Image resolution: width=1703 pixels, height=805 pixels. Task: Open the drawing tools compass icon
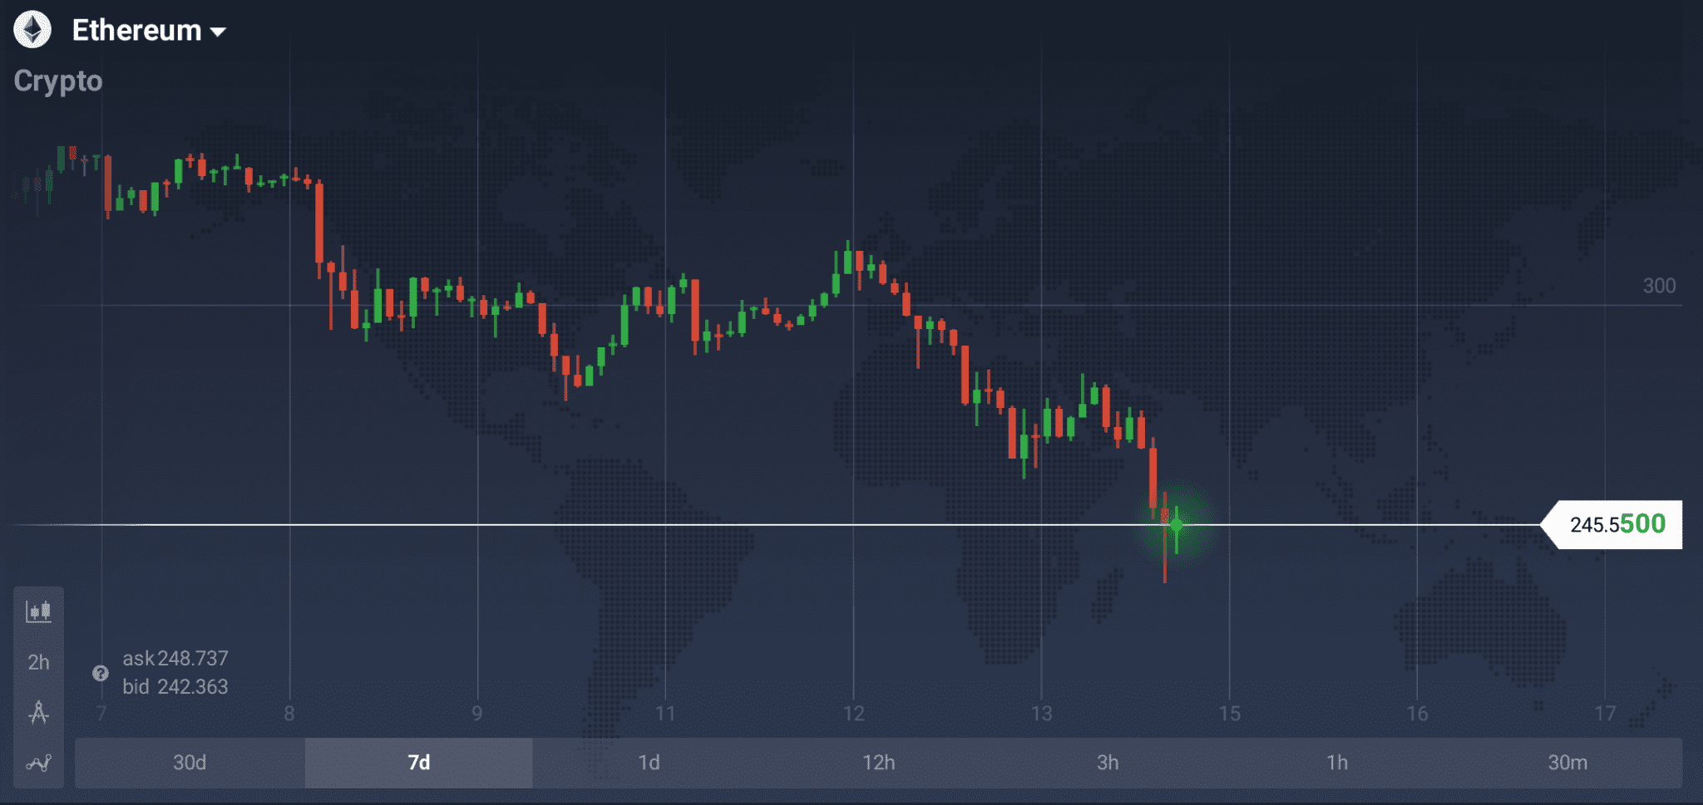[x=38, y=713]
